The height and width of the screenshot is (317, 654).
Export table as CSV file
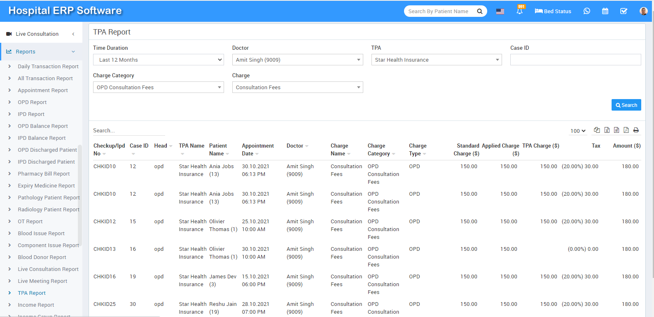[617, 130]
